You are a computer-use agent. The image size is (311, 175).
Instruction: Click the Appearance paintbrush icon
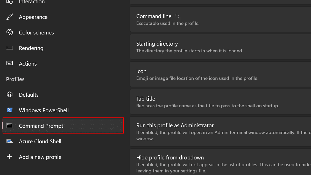click(x=10, y=17)
